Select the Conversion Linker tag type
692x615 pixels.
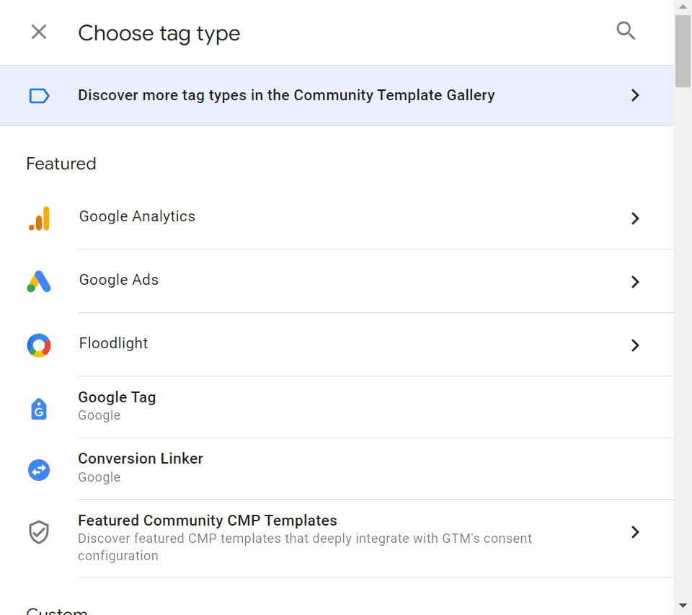point(141,459)
